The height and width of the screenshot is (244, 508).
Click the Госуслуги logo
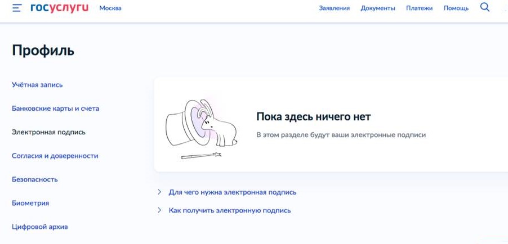pos(59,8)
